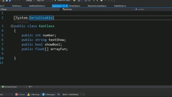Screen dimensions: 172x97
Task: Open the KasClass type navigation dropdown
Action: (98, 9)
